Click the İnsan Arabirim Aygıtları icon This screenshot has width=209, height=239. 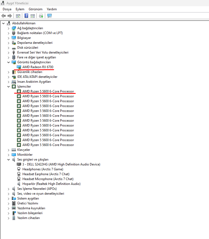tap(14, 82)
